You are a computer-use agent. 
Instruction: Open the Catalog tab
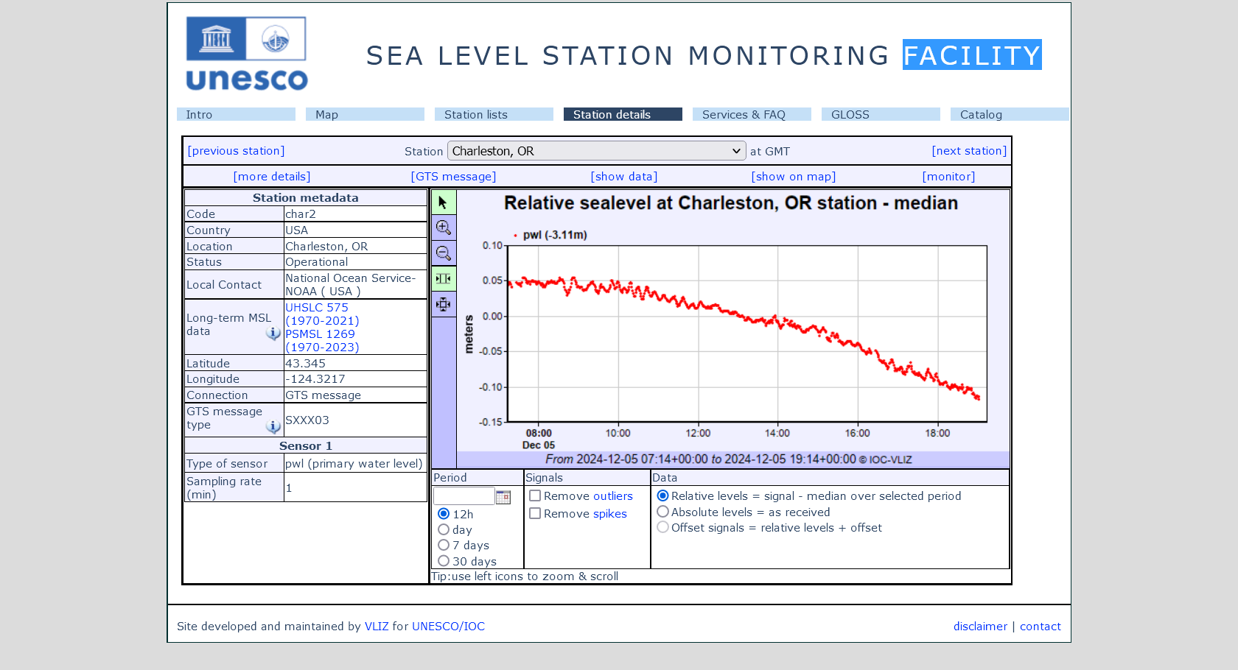coord(1010,114)
